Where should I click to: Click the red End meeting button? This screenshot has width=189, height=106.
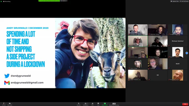click(185, 104)
